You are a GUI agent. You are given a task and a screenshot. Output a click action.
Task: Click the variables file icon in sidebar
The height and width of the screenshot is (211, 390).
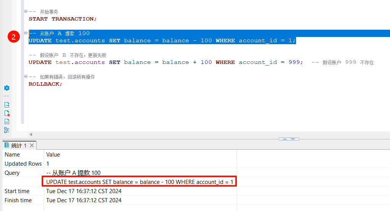coord(6,121)
